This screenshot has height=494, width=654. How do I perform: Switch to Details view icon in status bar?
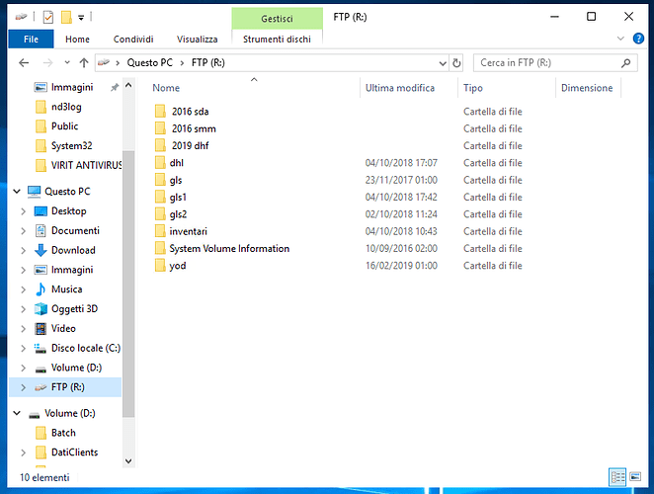tap(617, 477)
